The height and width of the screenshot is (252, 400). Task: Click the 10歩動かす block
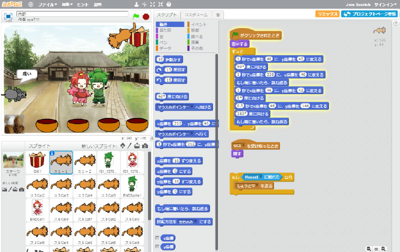click(x=169, y=59)
